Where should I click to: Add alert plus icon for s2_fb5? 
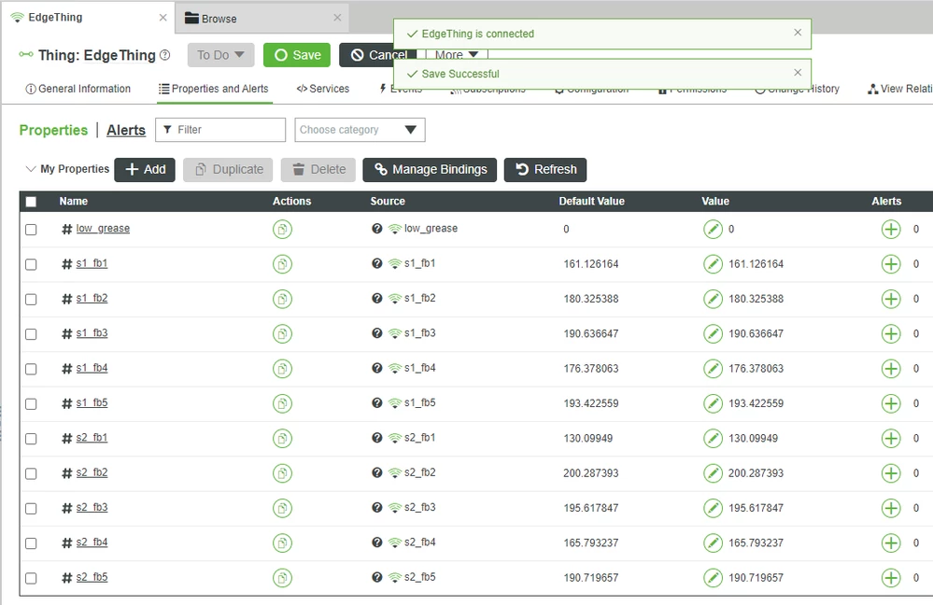tap(891, 578)
